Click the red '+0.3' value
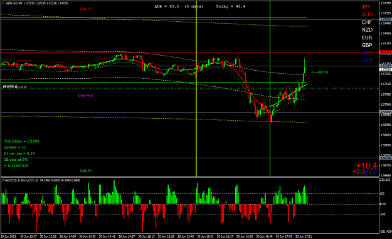392x239 pixels. point(359,172)
